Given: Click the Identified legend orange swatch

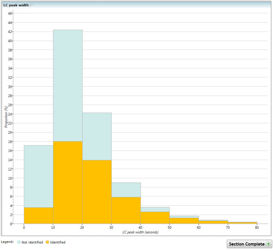Looking at the screenshot, I should (47, 242).
